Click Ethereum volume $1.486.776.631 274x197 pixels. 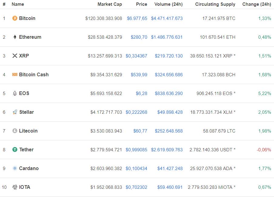pos(167,37)
